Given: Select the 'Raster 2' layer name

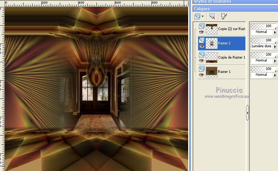Looking at the screenshot, I should (224, 43).
